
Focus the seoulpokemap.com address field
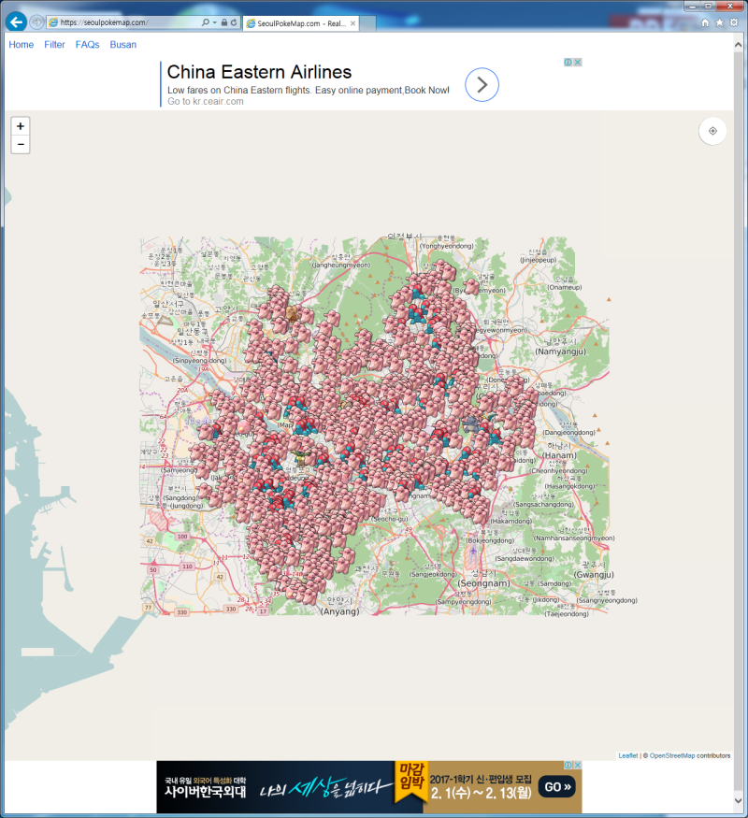[124, 22]
